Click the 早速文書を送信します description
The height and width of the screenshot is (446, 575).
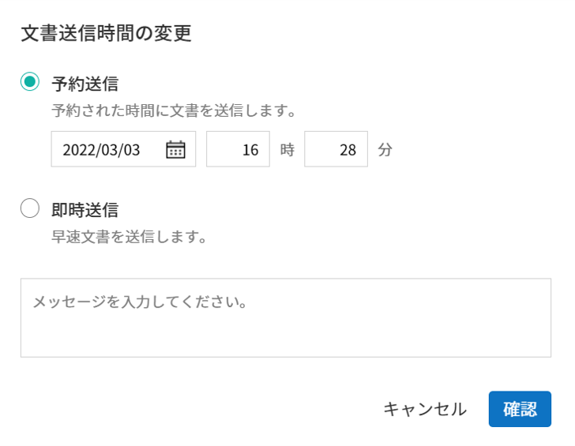pos(129,237)
